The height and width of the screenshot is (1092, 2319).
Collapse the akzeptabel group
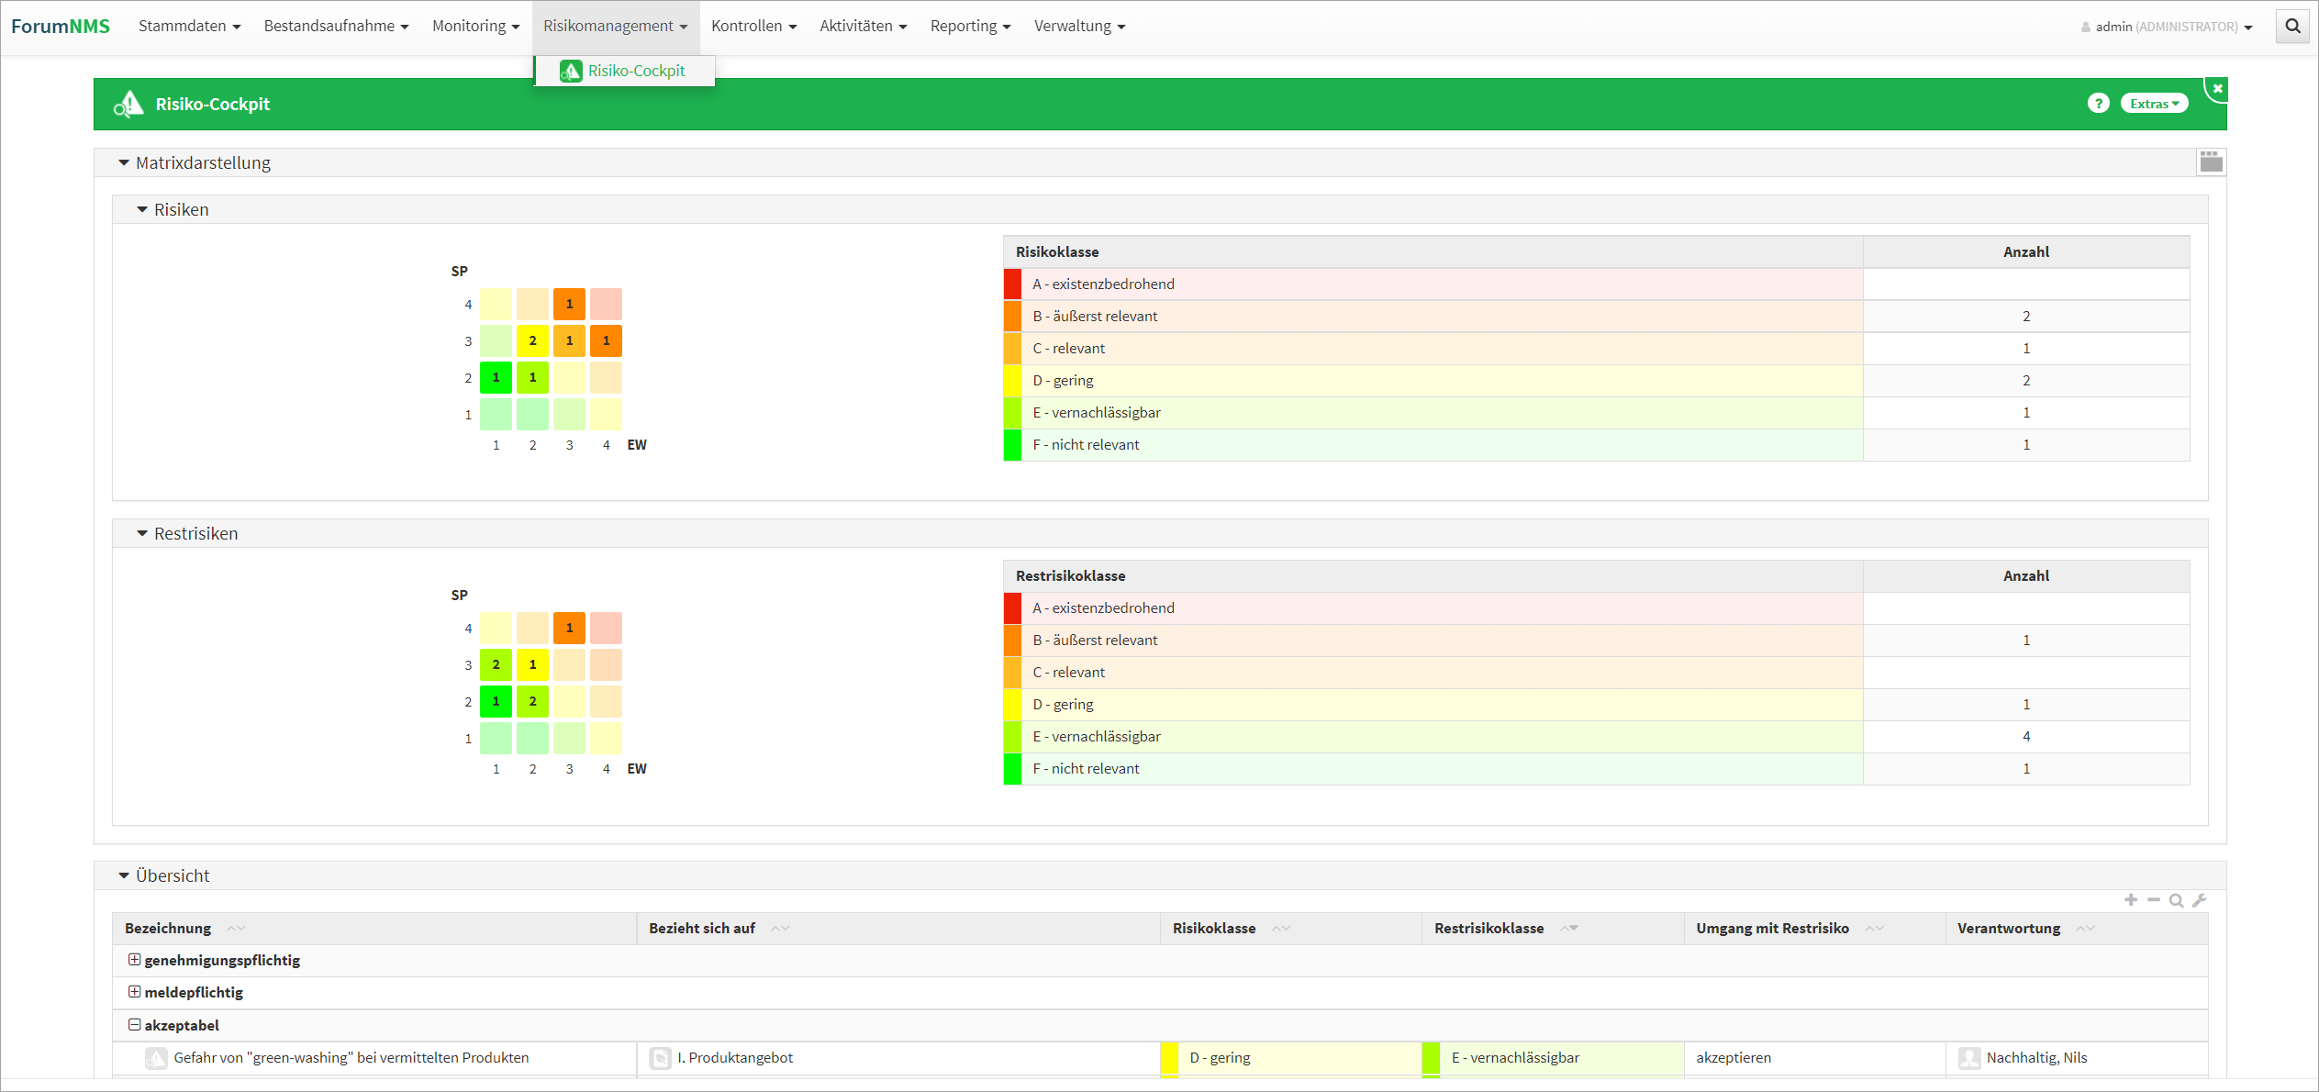pyautogui.click(x=134, y=1025)
